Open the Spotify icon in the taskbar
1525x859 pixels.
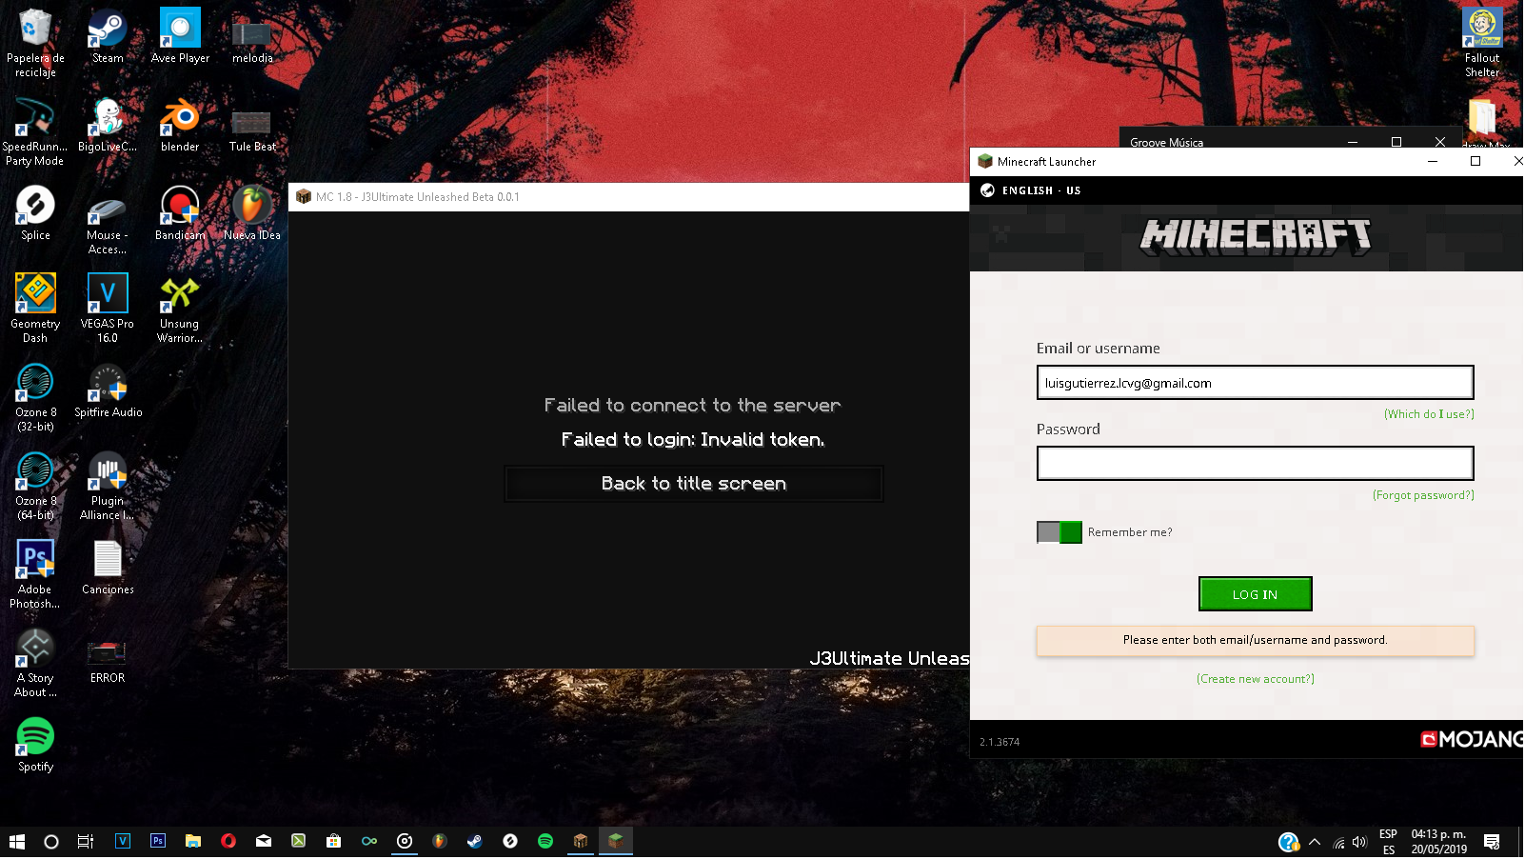pyautogui.click(x=545, y=842)
